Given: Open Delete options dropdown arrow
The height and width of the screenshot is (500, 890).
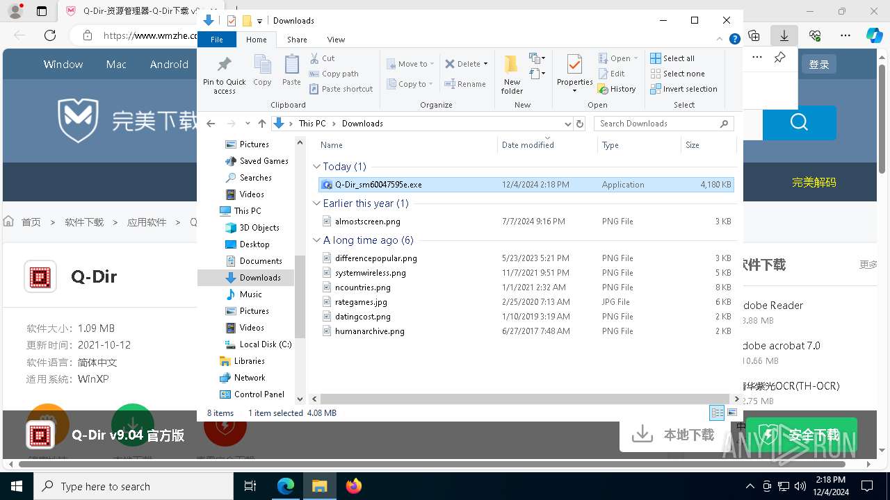Looking at the screenshot, I should [x=485, y=64].
